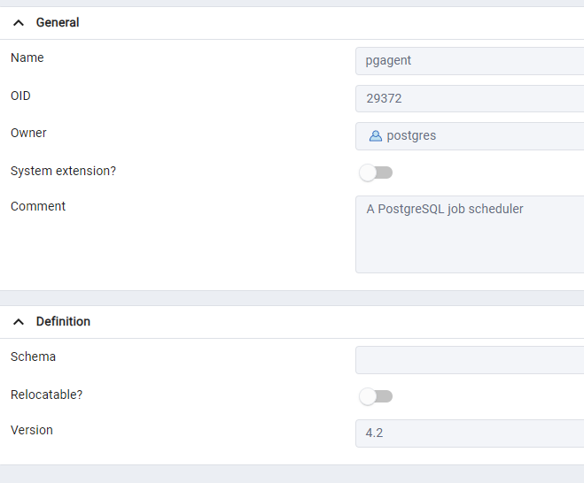Click the Comment label
The width and height of the screenshot is (584, 483).
point(38,206)
